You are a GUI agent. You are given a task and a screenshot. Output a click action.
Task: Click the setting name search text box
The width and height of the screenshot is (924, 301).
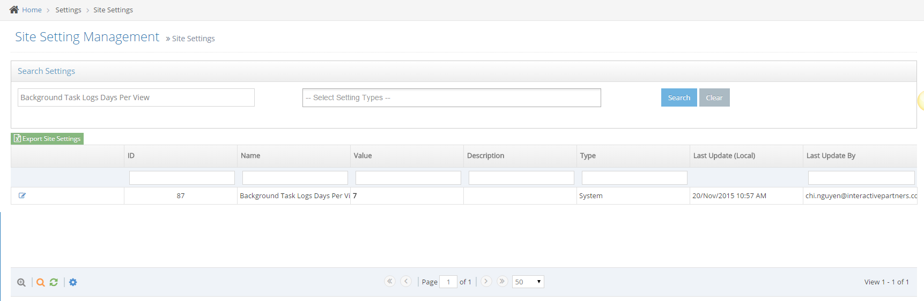coord(136,97)
